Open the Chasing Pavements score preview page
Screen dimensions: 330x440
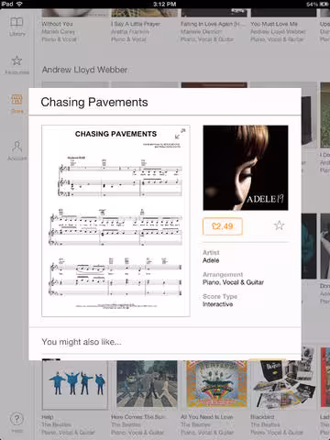pyautogui.click(x=115, y=221)
